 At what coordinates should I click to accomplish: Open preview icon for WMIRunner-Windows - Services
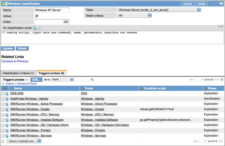click(x=6, y=136)
